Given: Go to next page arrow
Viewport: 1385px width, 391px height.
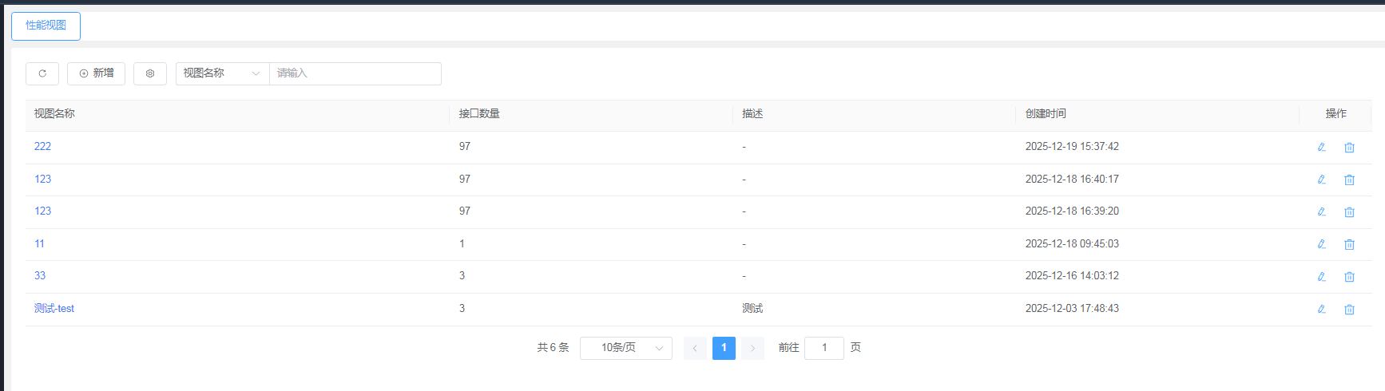Looking at the screenshot, I should tap(752, 348).
